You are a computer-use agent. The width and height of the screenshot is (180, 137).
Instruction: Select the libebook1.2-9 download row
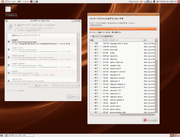(122, 94)
